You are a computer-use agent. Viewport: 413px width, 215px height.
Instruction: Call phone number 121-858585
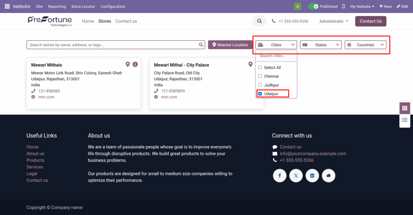point(49,91)
